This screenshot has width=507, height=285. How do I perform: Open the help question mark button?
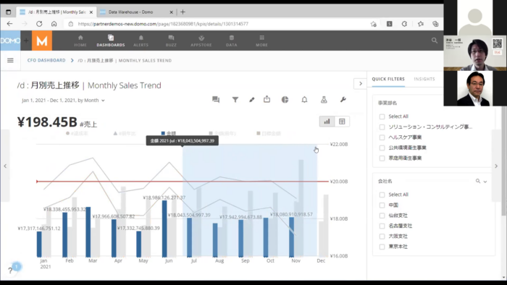pos(10,270)
